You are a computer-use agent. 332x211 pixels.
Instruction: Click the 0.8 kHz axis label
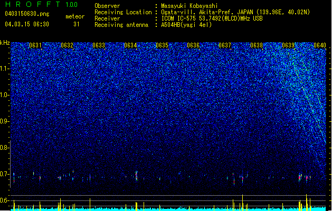[x=5, y=148]
